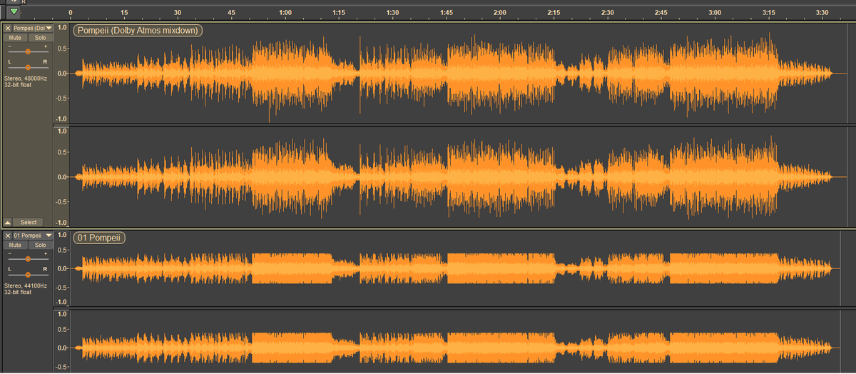Click the 30 second mark on the timeline ruler
The image size is (856, 374).
[178, 13]
